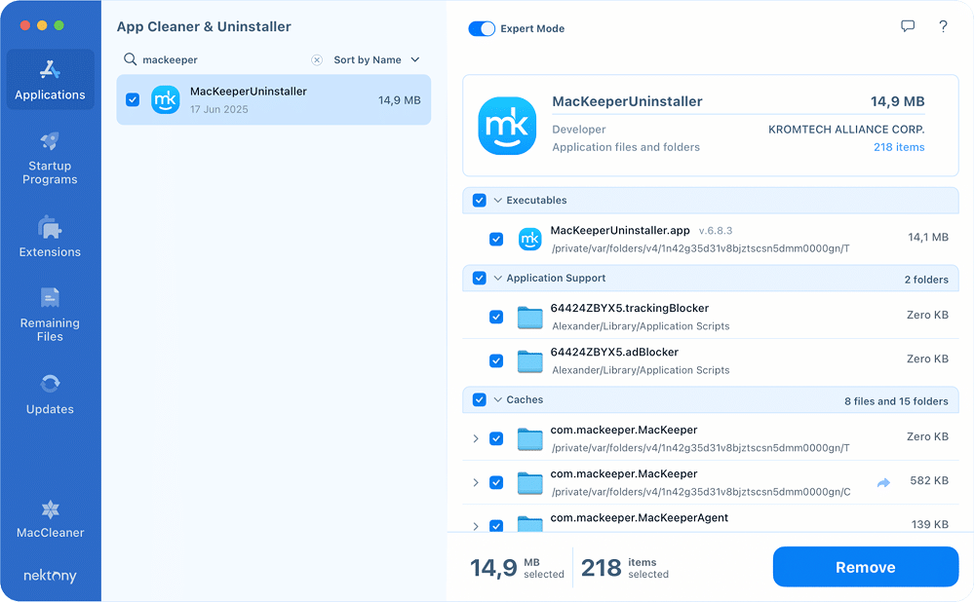Open the Updates section

click(50, 394)
